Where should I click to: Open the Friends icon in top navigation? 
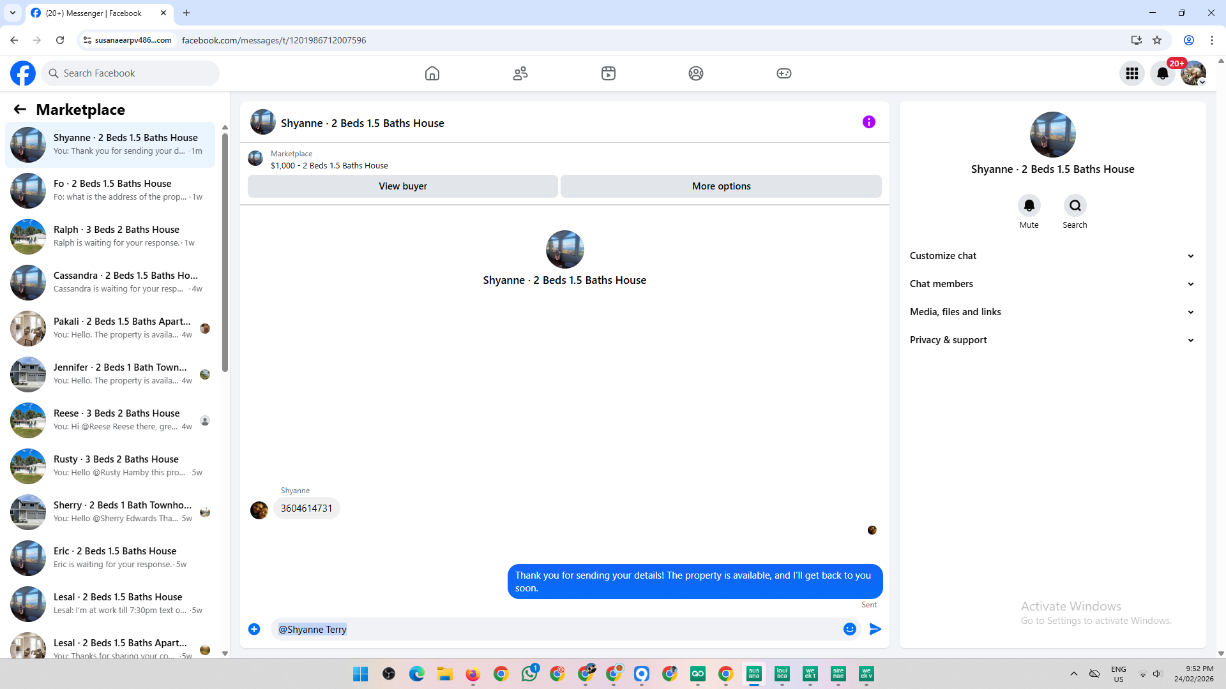pos(520,73)
